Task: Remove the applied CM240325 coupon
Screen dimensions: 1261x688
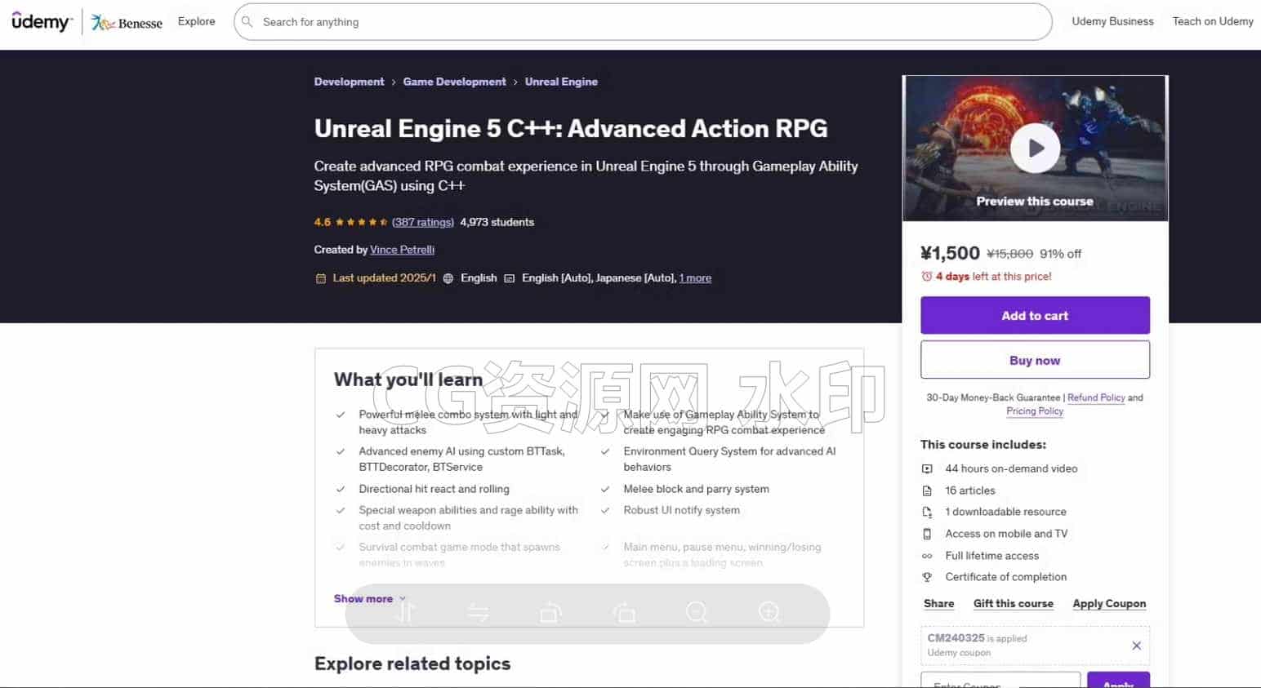Action: (1136, 646)
